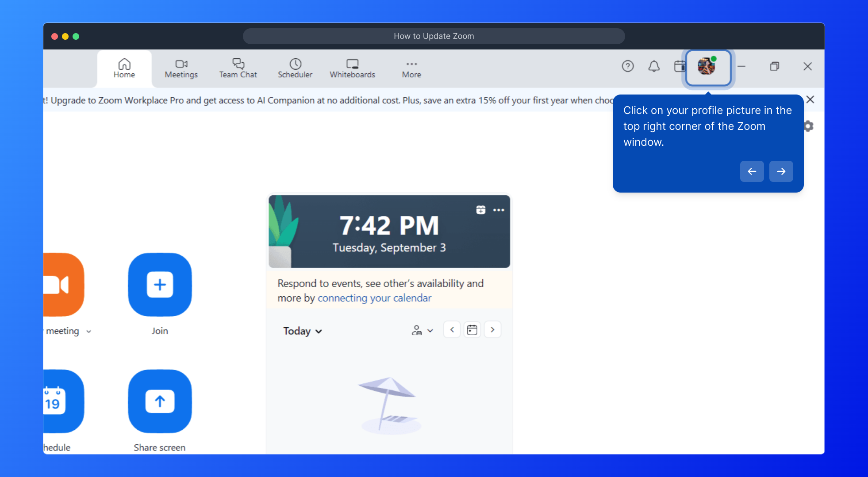Image resolution: width=868 pixels, height=477 pixels.
Task: Dismiss the upgrade banner with X
Action: [810, 99]
